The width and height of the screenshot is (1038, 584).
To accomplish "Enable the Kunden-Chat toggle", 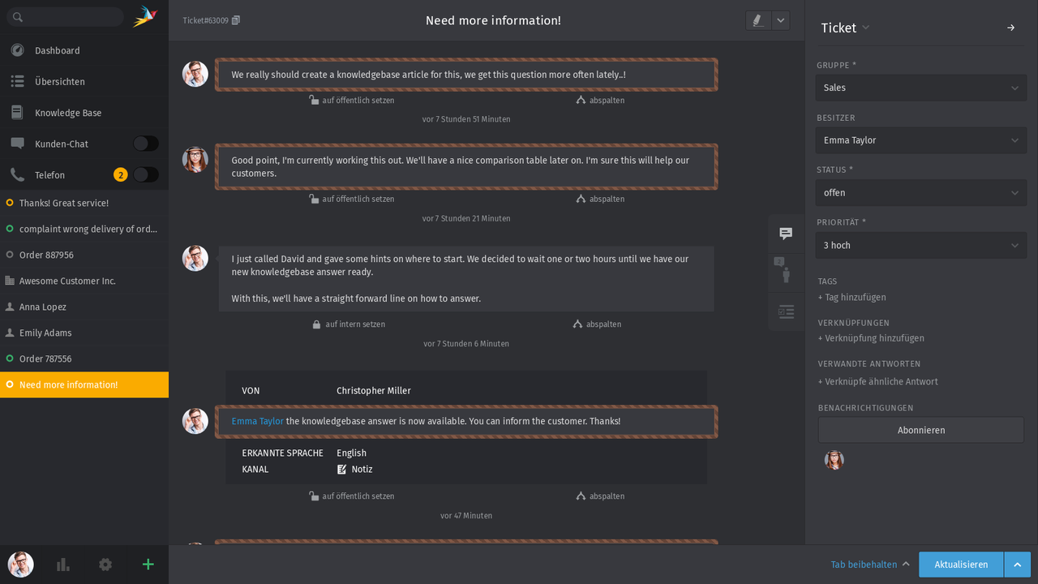I will click(x=145, y=143).
